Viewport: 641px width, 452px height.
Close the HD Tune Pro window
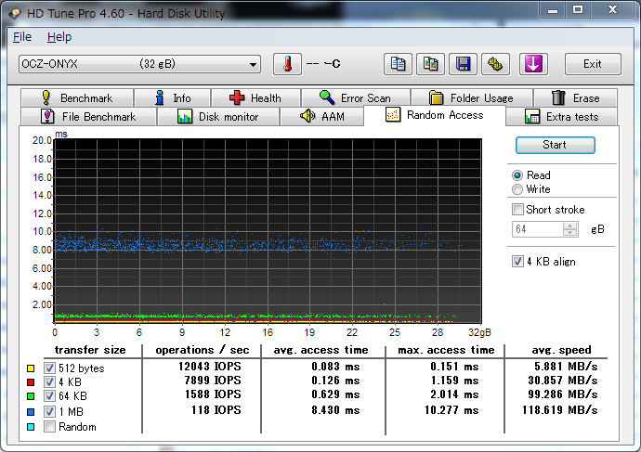[x=612, y=10]
